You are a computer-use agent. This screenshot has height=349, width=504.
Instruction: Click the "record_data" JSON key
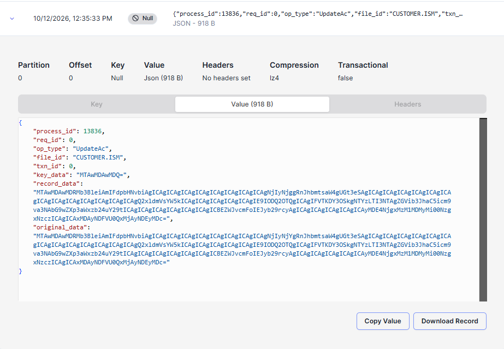pyautogui.click(x=56, y=184)
